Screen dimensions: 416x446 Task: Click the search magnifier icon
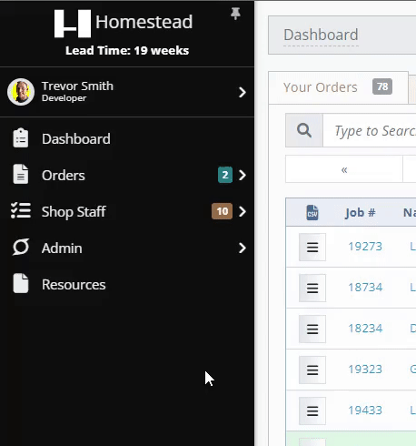click(304, 130)
